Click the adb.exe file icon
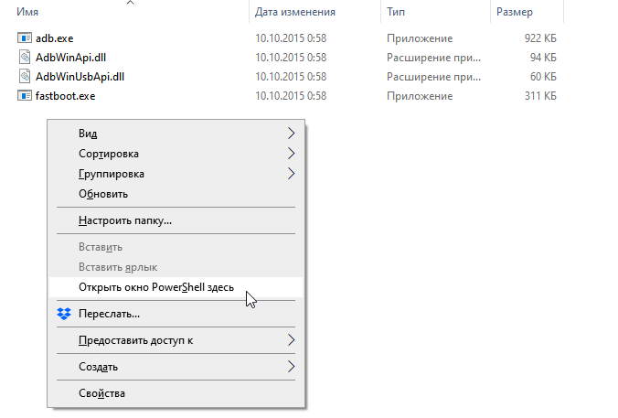618x418 pixels. (25, 38)
